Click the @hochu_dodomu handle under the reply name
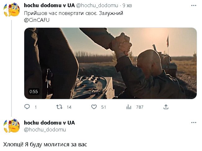This screenshot has height=151, width=202. (x=45, y=130)
